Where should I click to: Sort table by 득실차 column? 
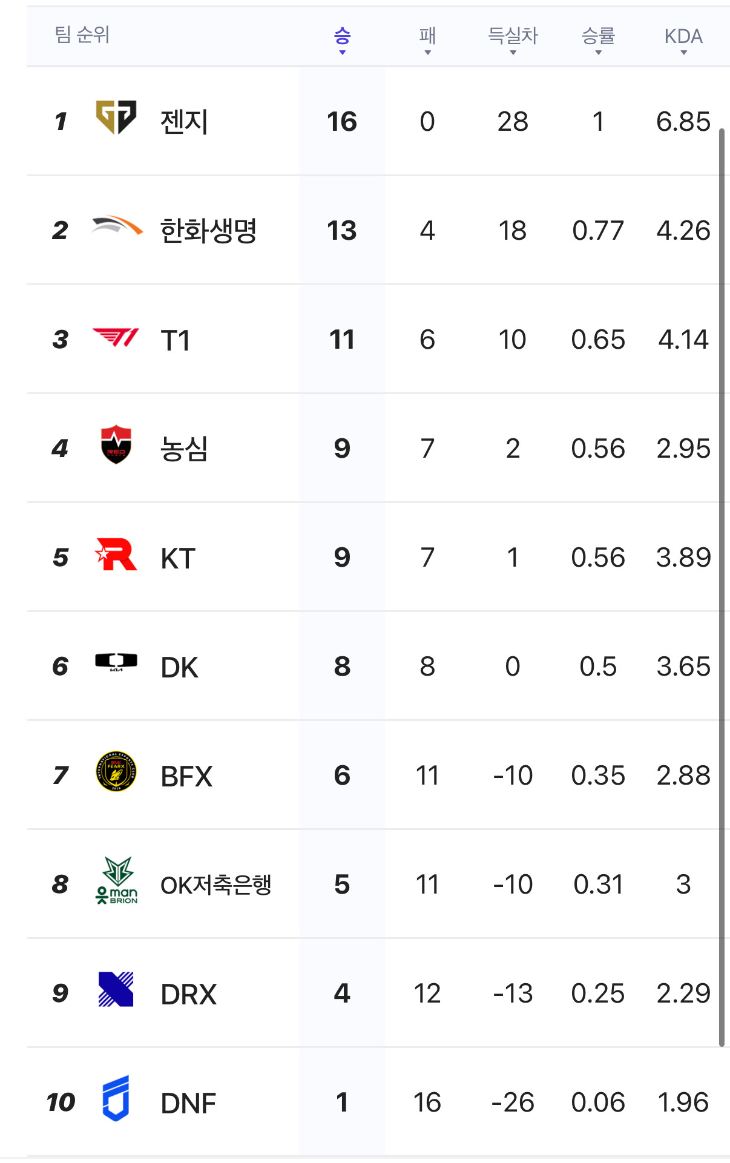tap(513, 39)
